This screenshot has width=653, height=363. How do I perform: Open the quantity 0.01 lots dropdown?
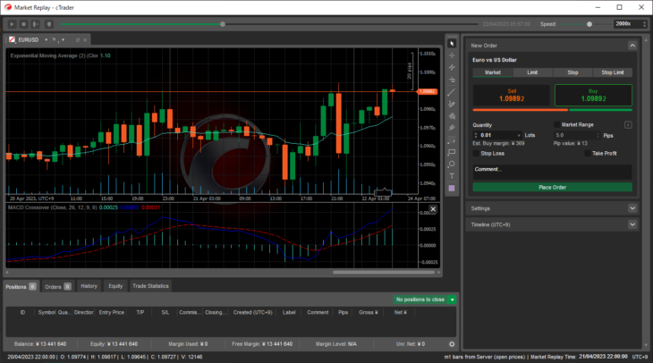pos(519,135)
